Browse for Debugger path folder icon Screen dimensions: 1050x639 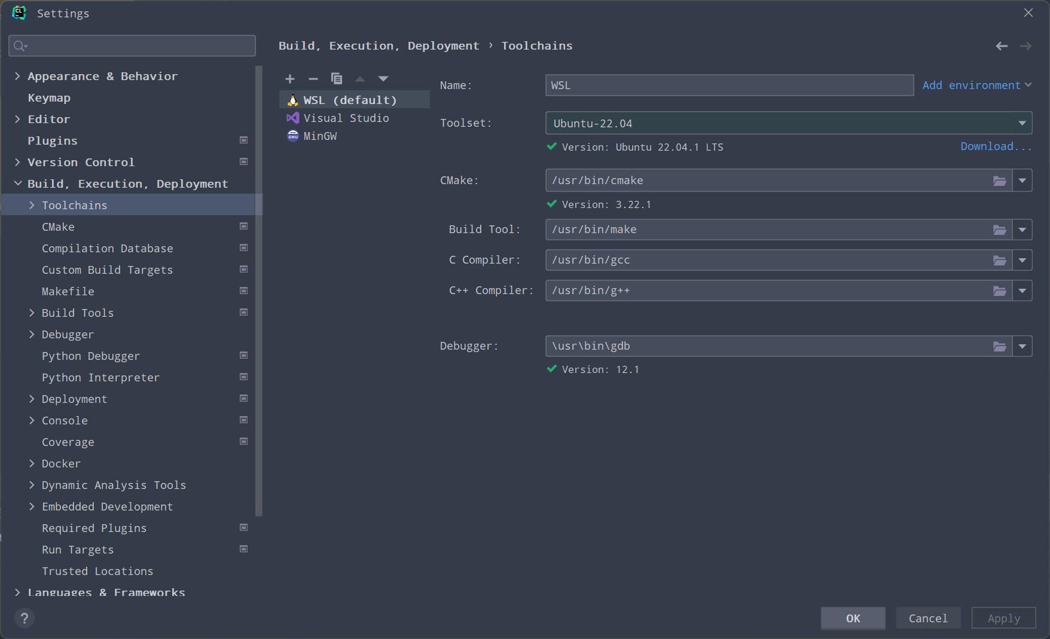1000,346
